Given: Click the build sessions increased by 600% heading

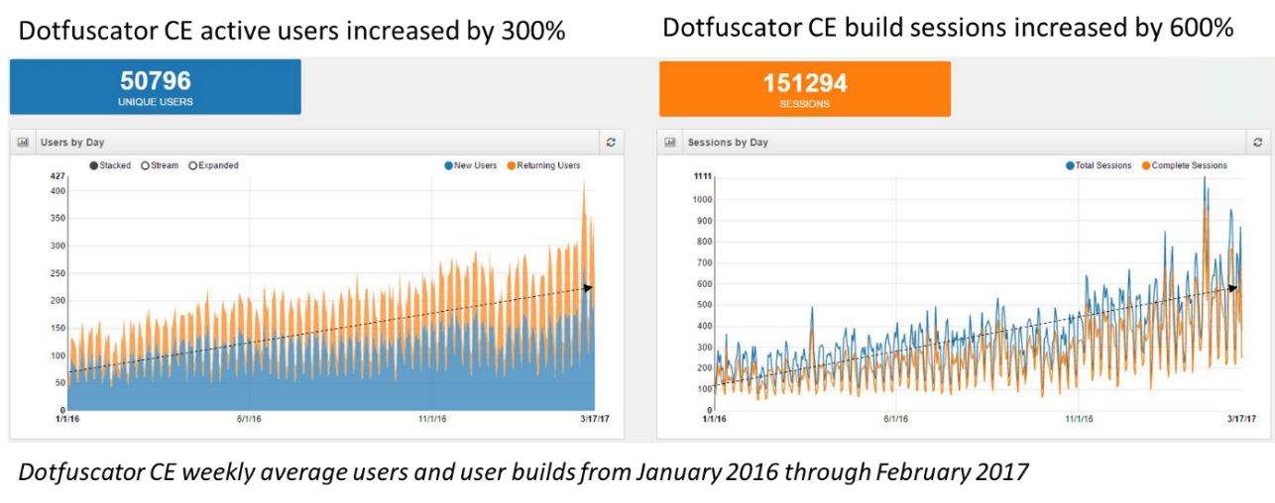Looking at the screenshot, I should point(948,28).
